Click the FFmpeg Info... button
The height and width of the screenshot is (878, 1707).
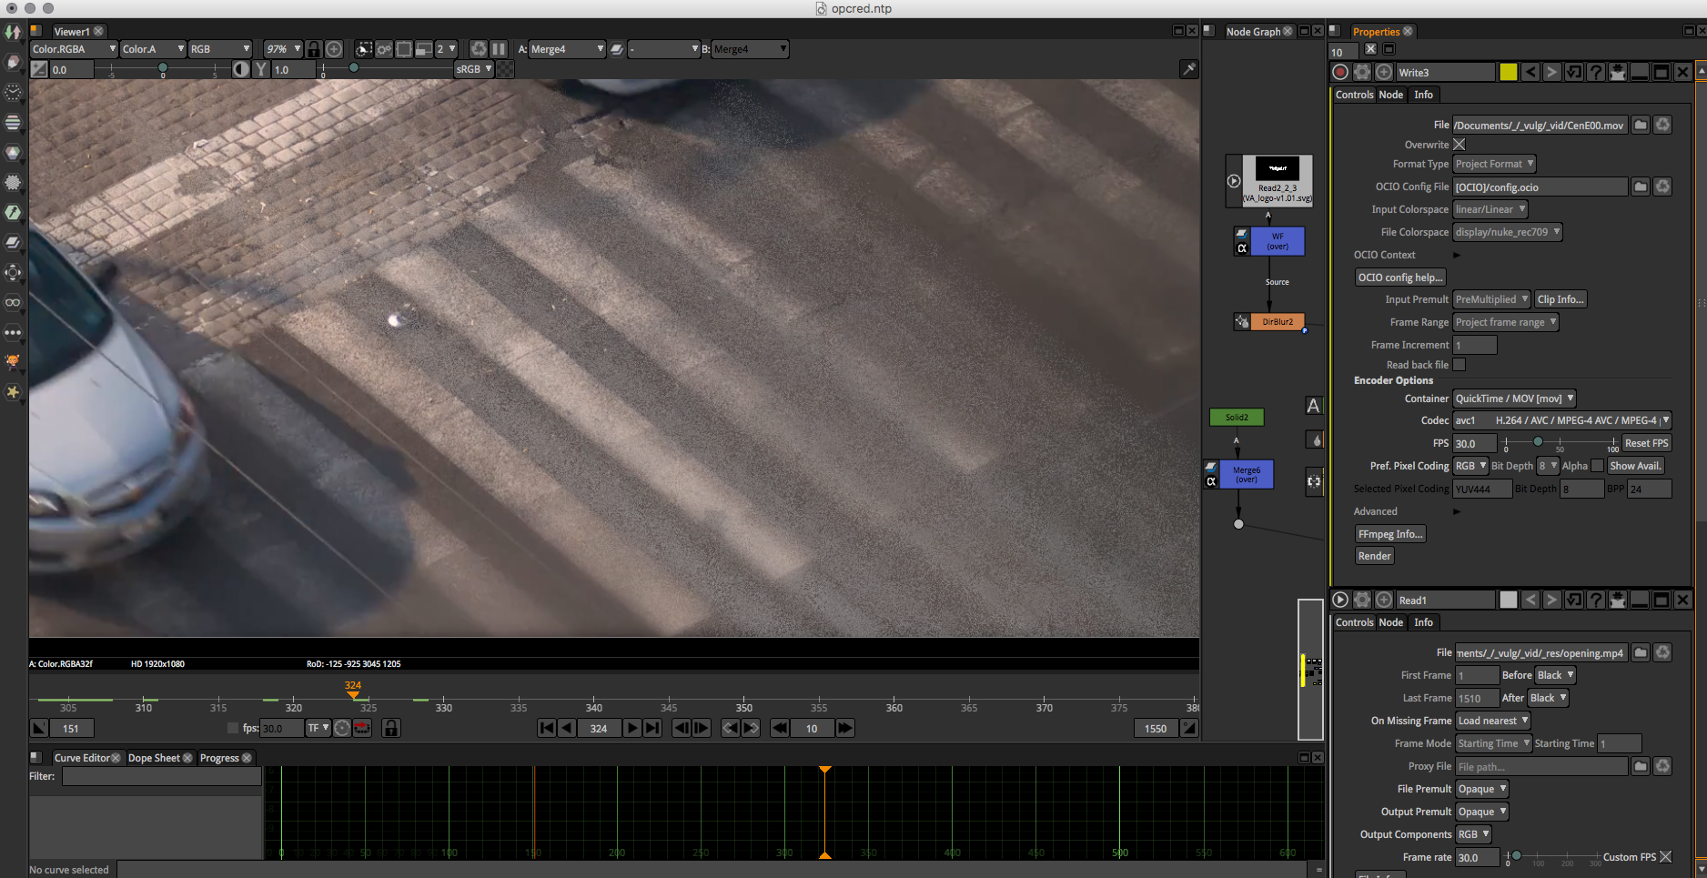point(1389,534)
